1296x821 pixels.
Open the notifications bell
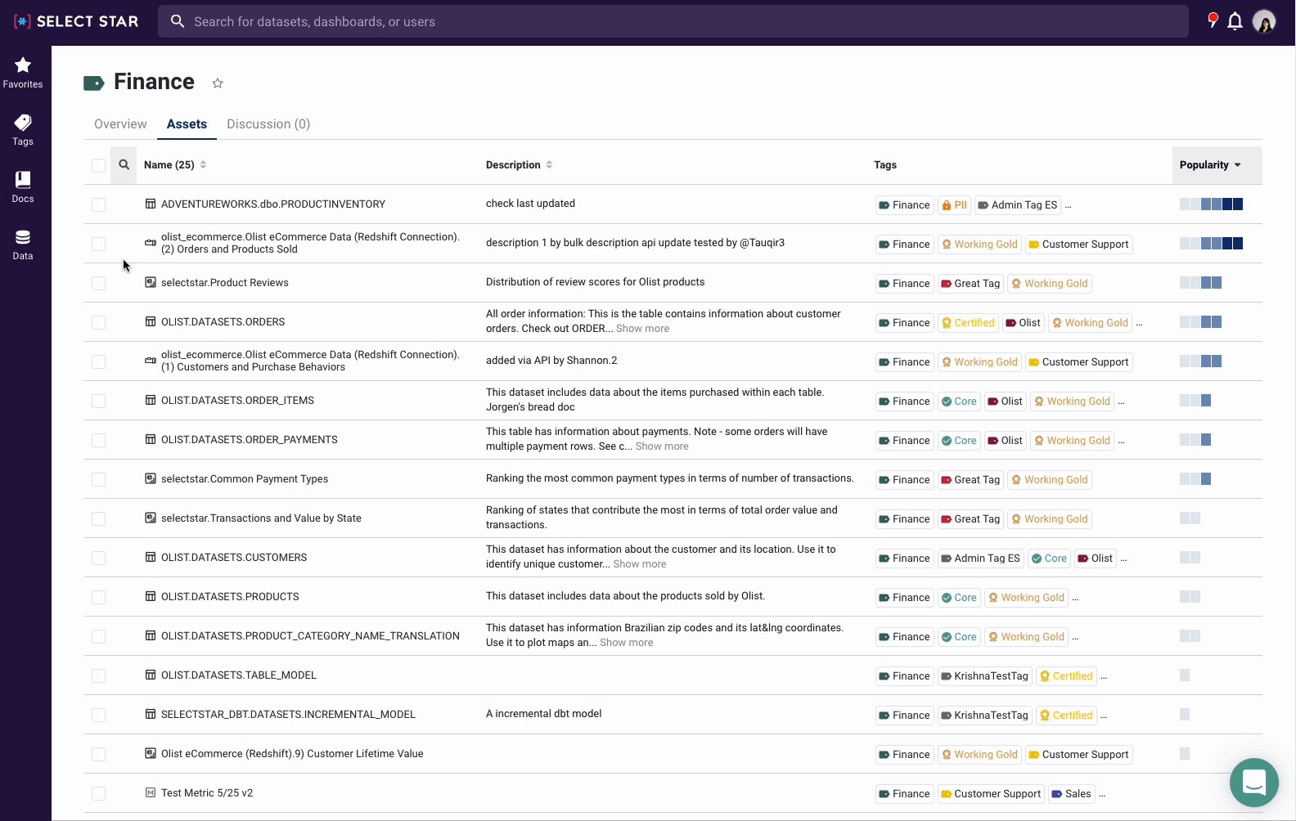pyautogui.click(x=1235, y=21)
